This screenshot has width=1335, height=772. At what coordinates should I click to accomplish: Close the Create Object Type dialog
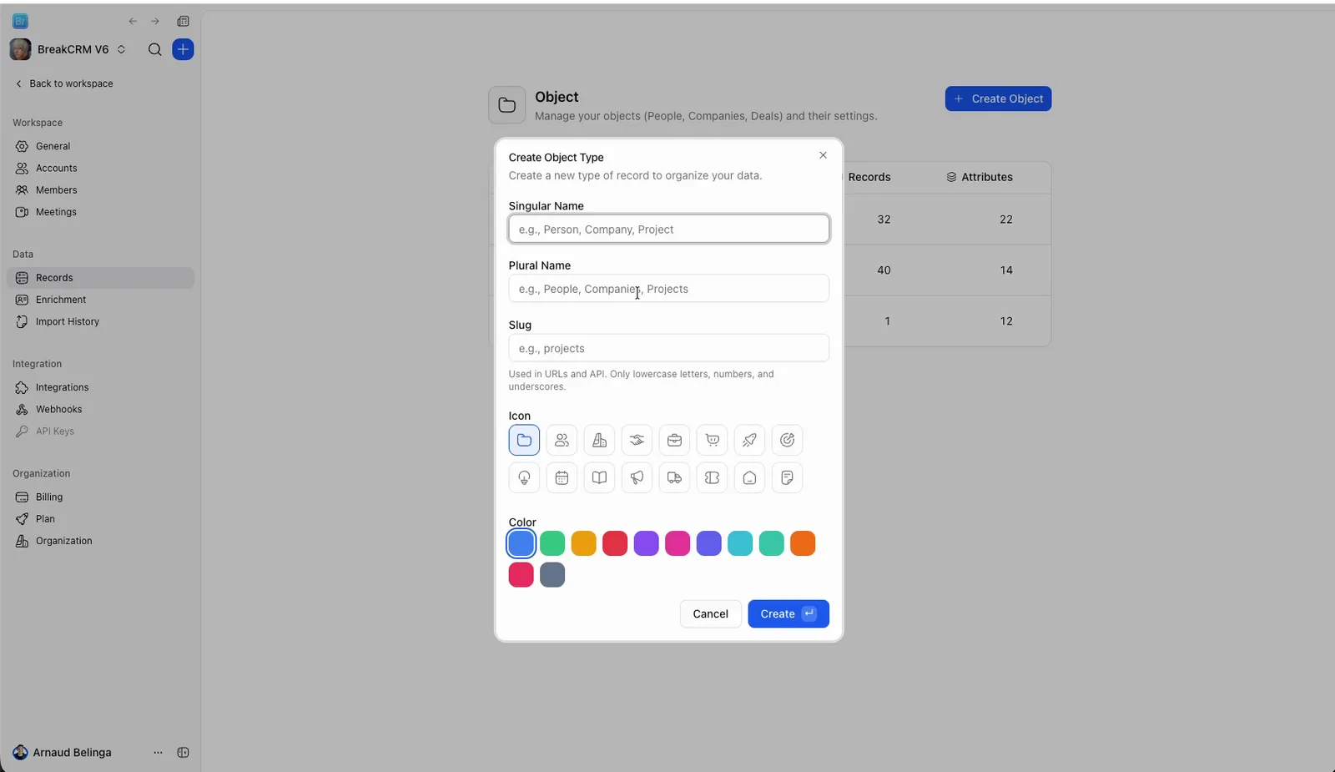[823, 155]
